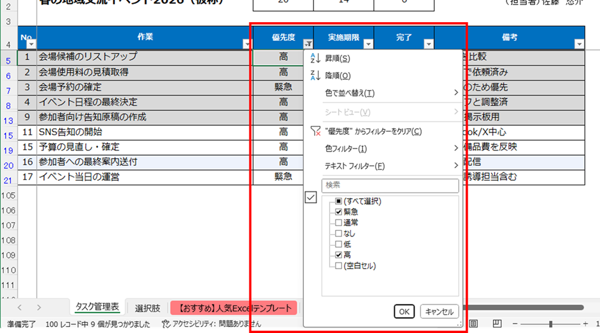Check the (空白セル) checkbox
Screen dimensions: 600x333
(x=338, y=265)
